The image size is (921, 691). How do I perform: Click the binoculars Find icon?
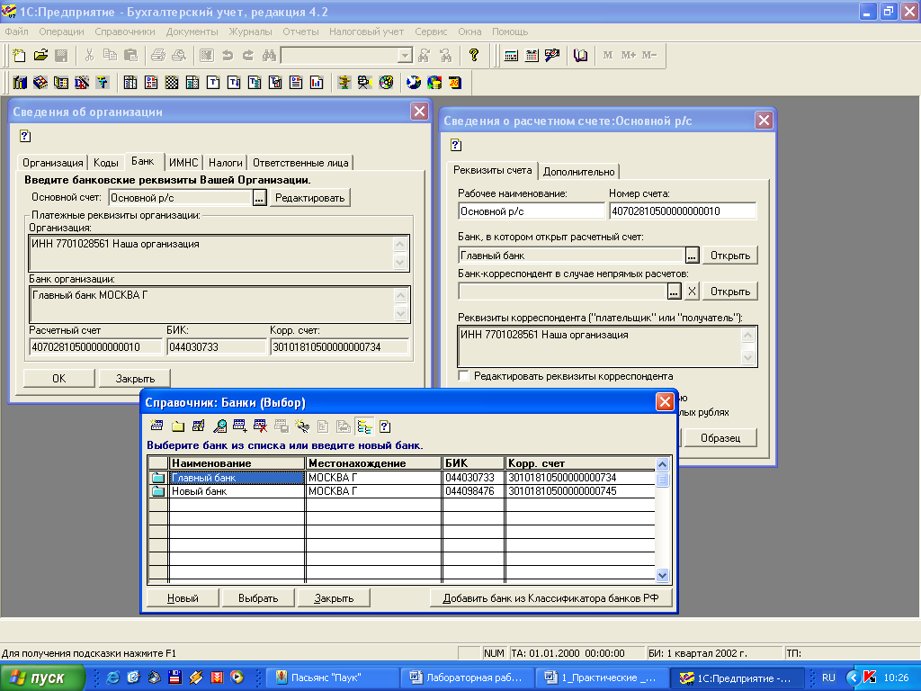click(x=269, y=55)
